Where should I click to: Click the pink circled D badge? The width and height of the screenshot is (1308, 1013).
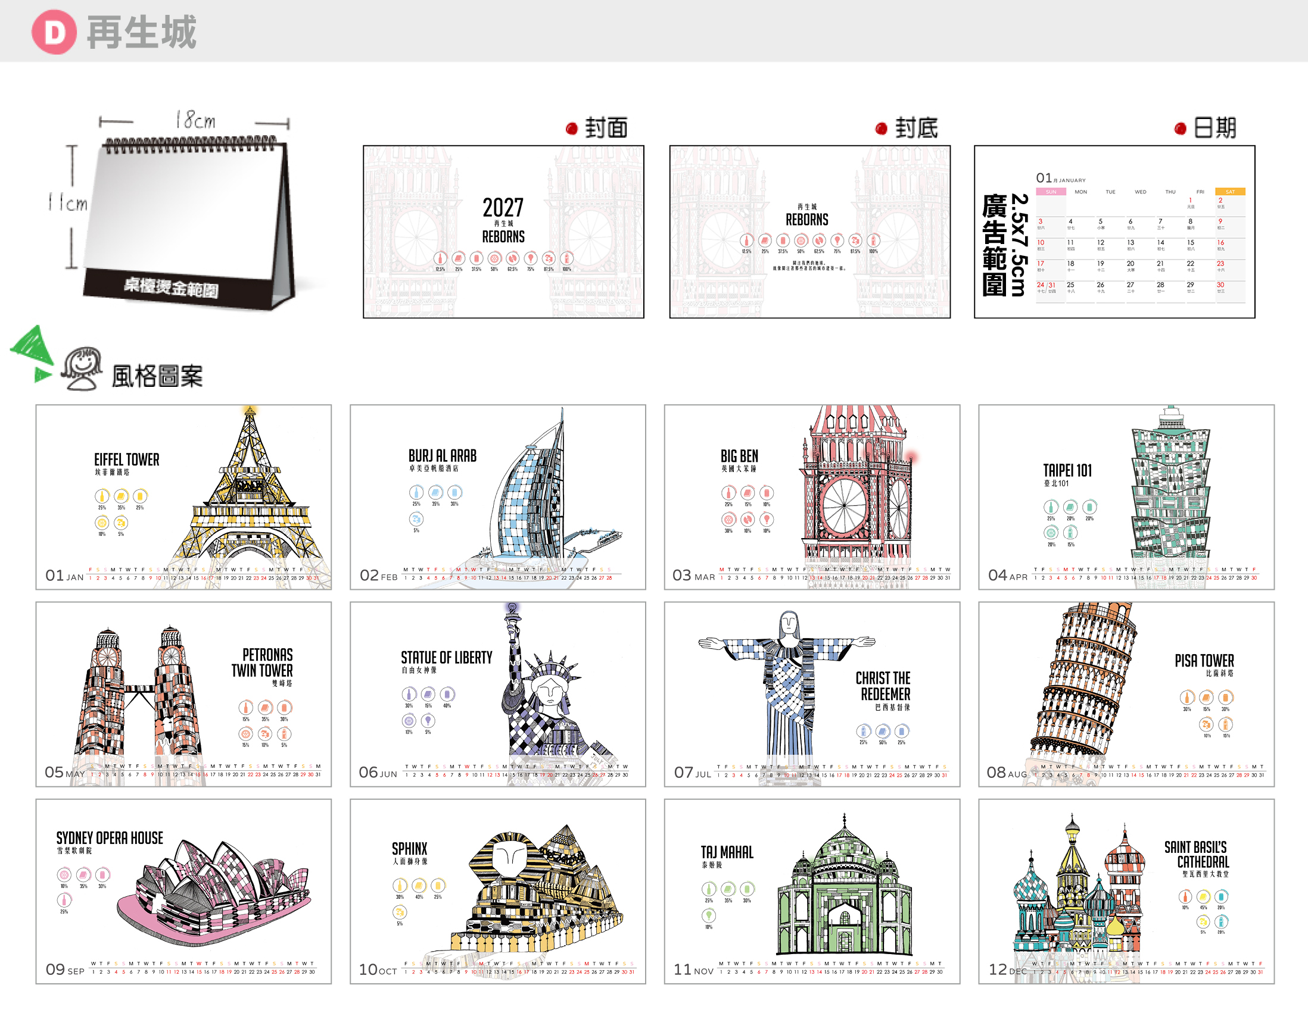(x=54, y=32)
